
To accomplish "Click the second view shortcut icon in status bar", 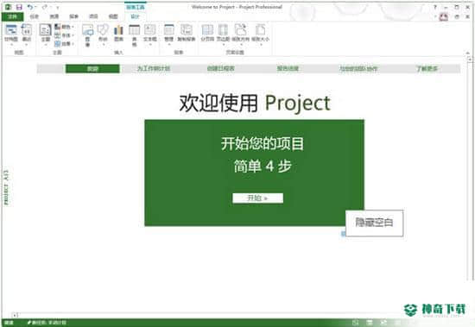I will pos(370,323).
